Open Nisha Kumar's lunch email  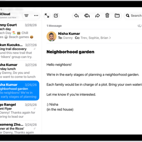pos(18,71)
